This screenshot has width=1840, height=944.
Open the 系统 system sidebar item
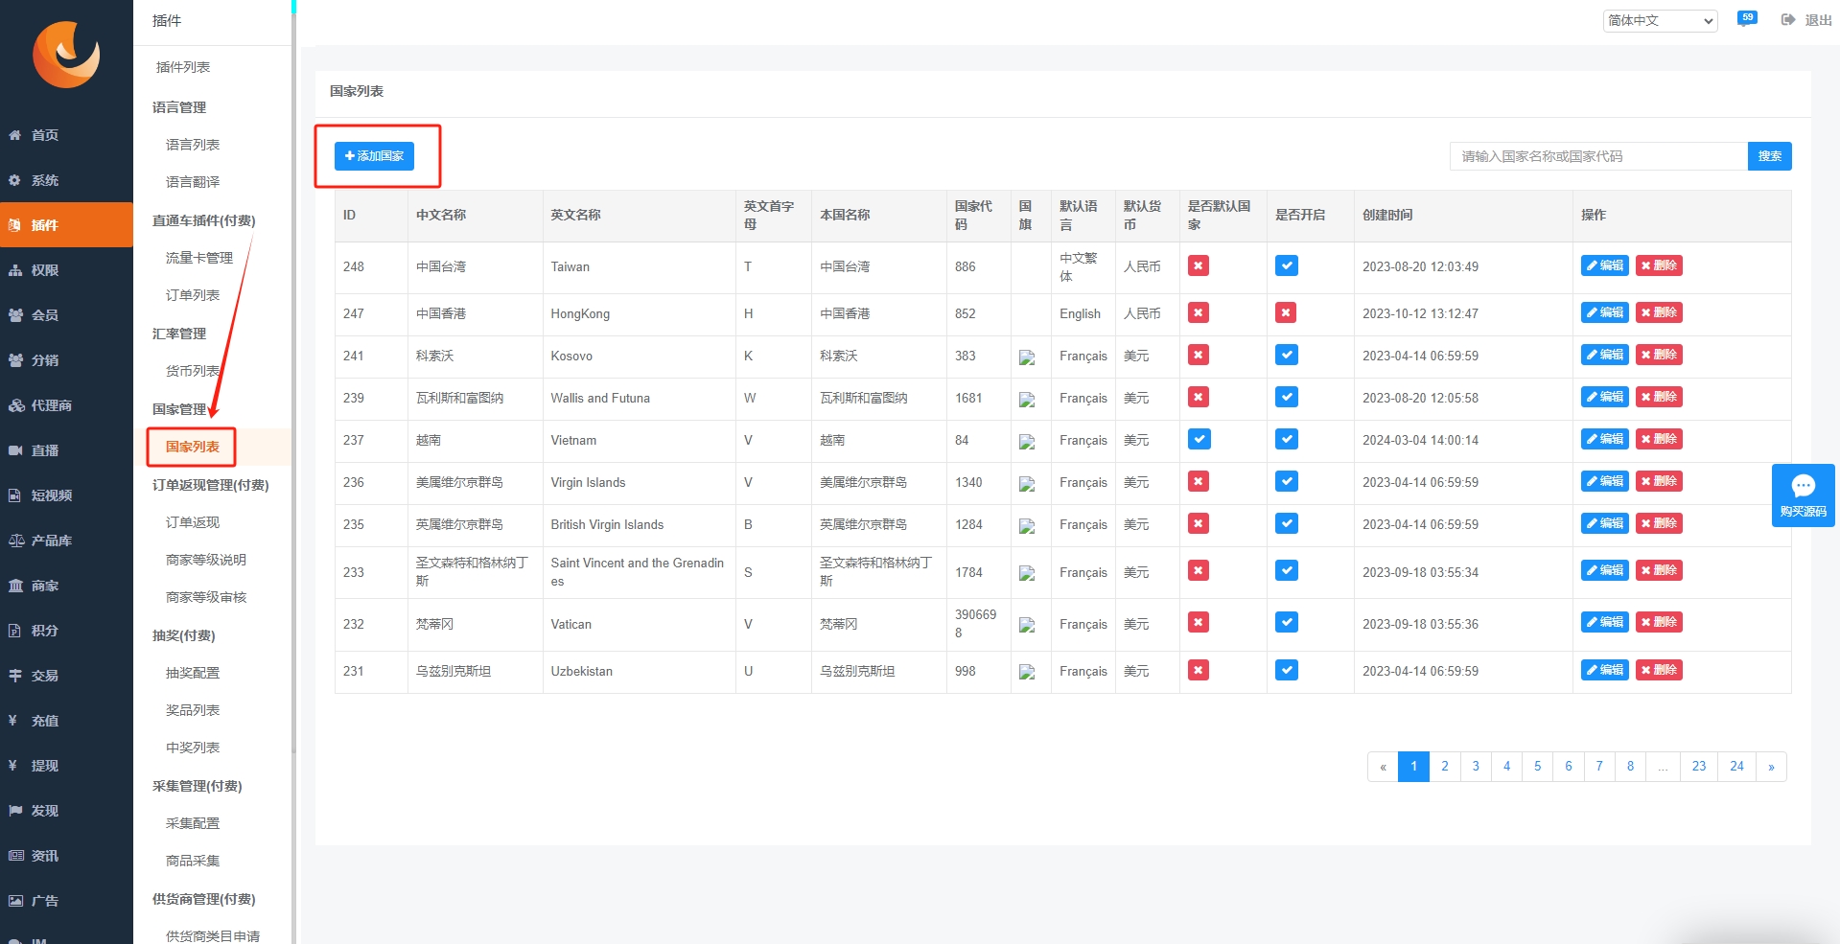(x=66, y=180)
